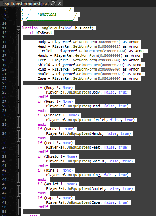Close the spdtransformquest.psc tab
Viewport: 156px width, 216px height.
point(60,3)
